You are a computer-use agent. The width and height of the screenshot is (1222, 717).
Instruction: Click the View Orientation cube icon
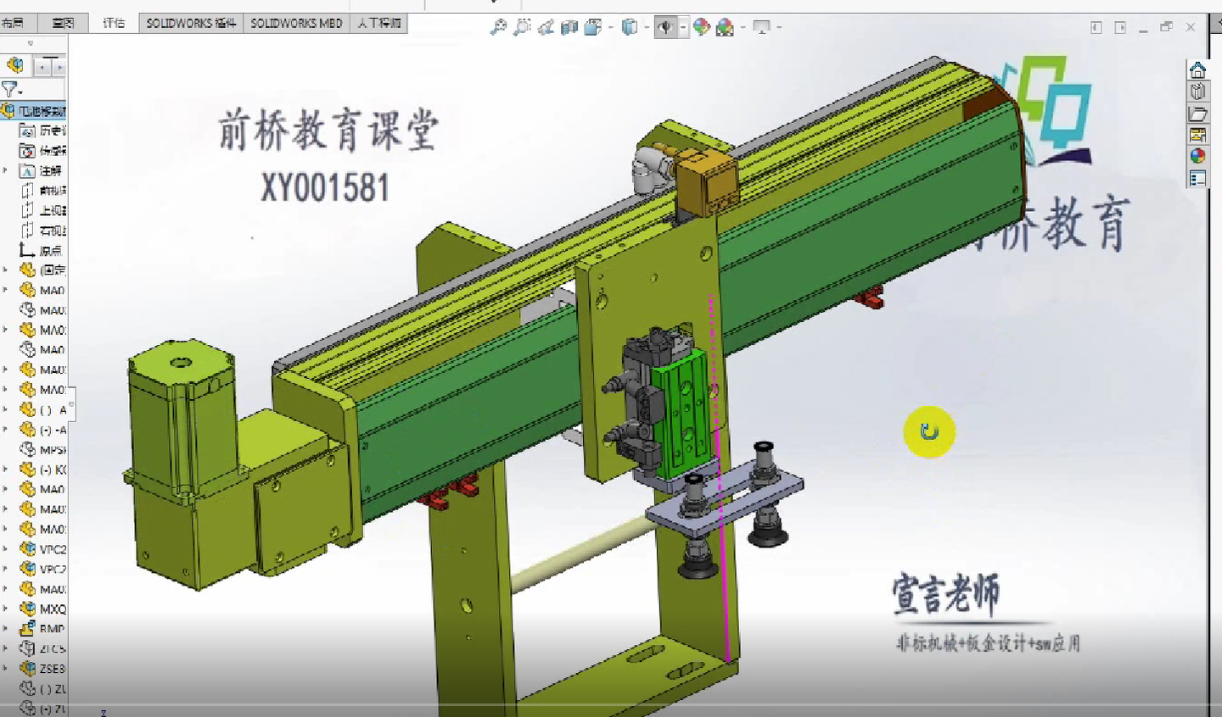[630, 27]
